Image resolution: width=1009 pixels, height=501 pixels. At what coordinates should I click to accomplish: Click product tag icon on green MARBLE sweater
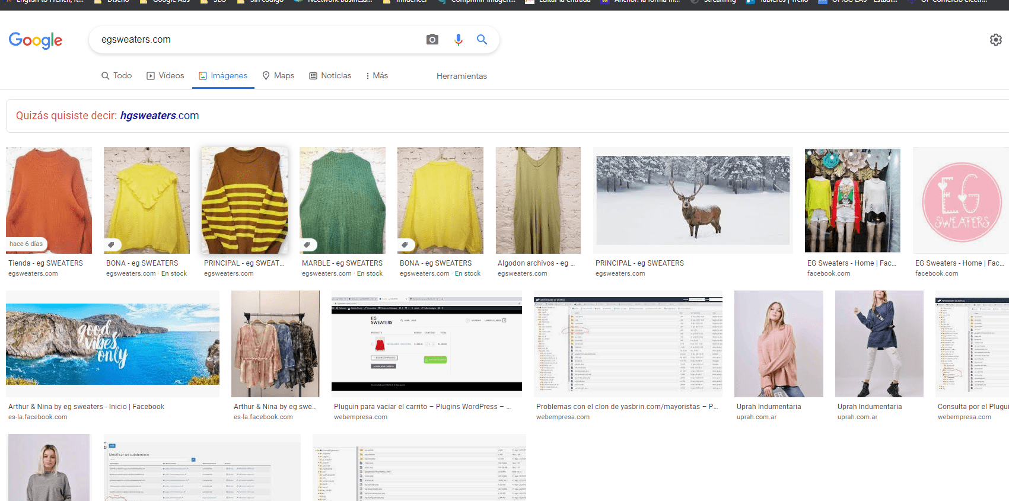[x=307, y=244]
